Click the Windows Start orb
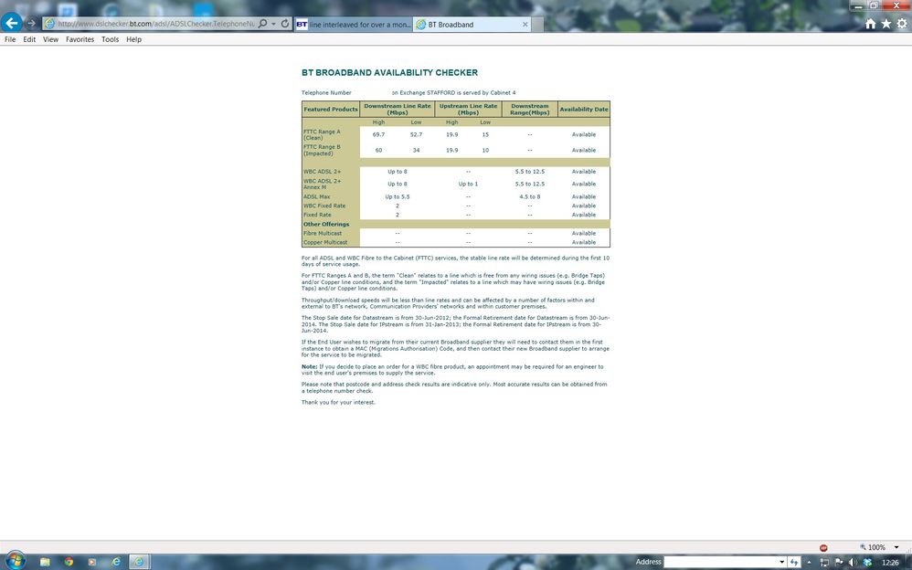The width and height of the screenshot is (912, 570). click(16, 561)
